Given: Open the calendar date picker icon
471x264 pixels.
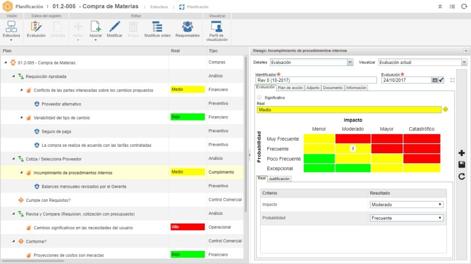Looking at the screenshot, I should (434, 80).
